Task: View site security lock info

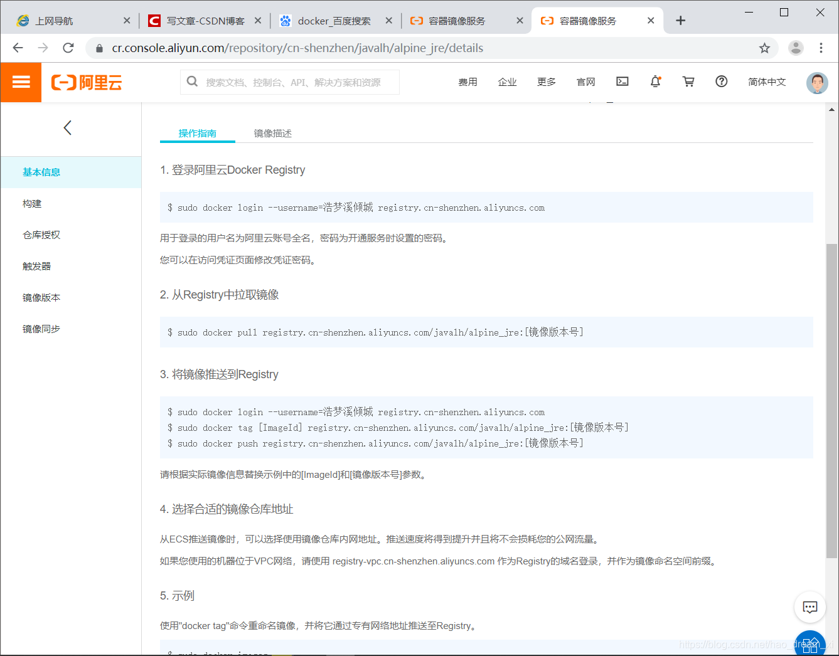Action: (99, 48)
